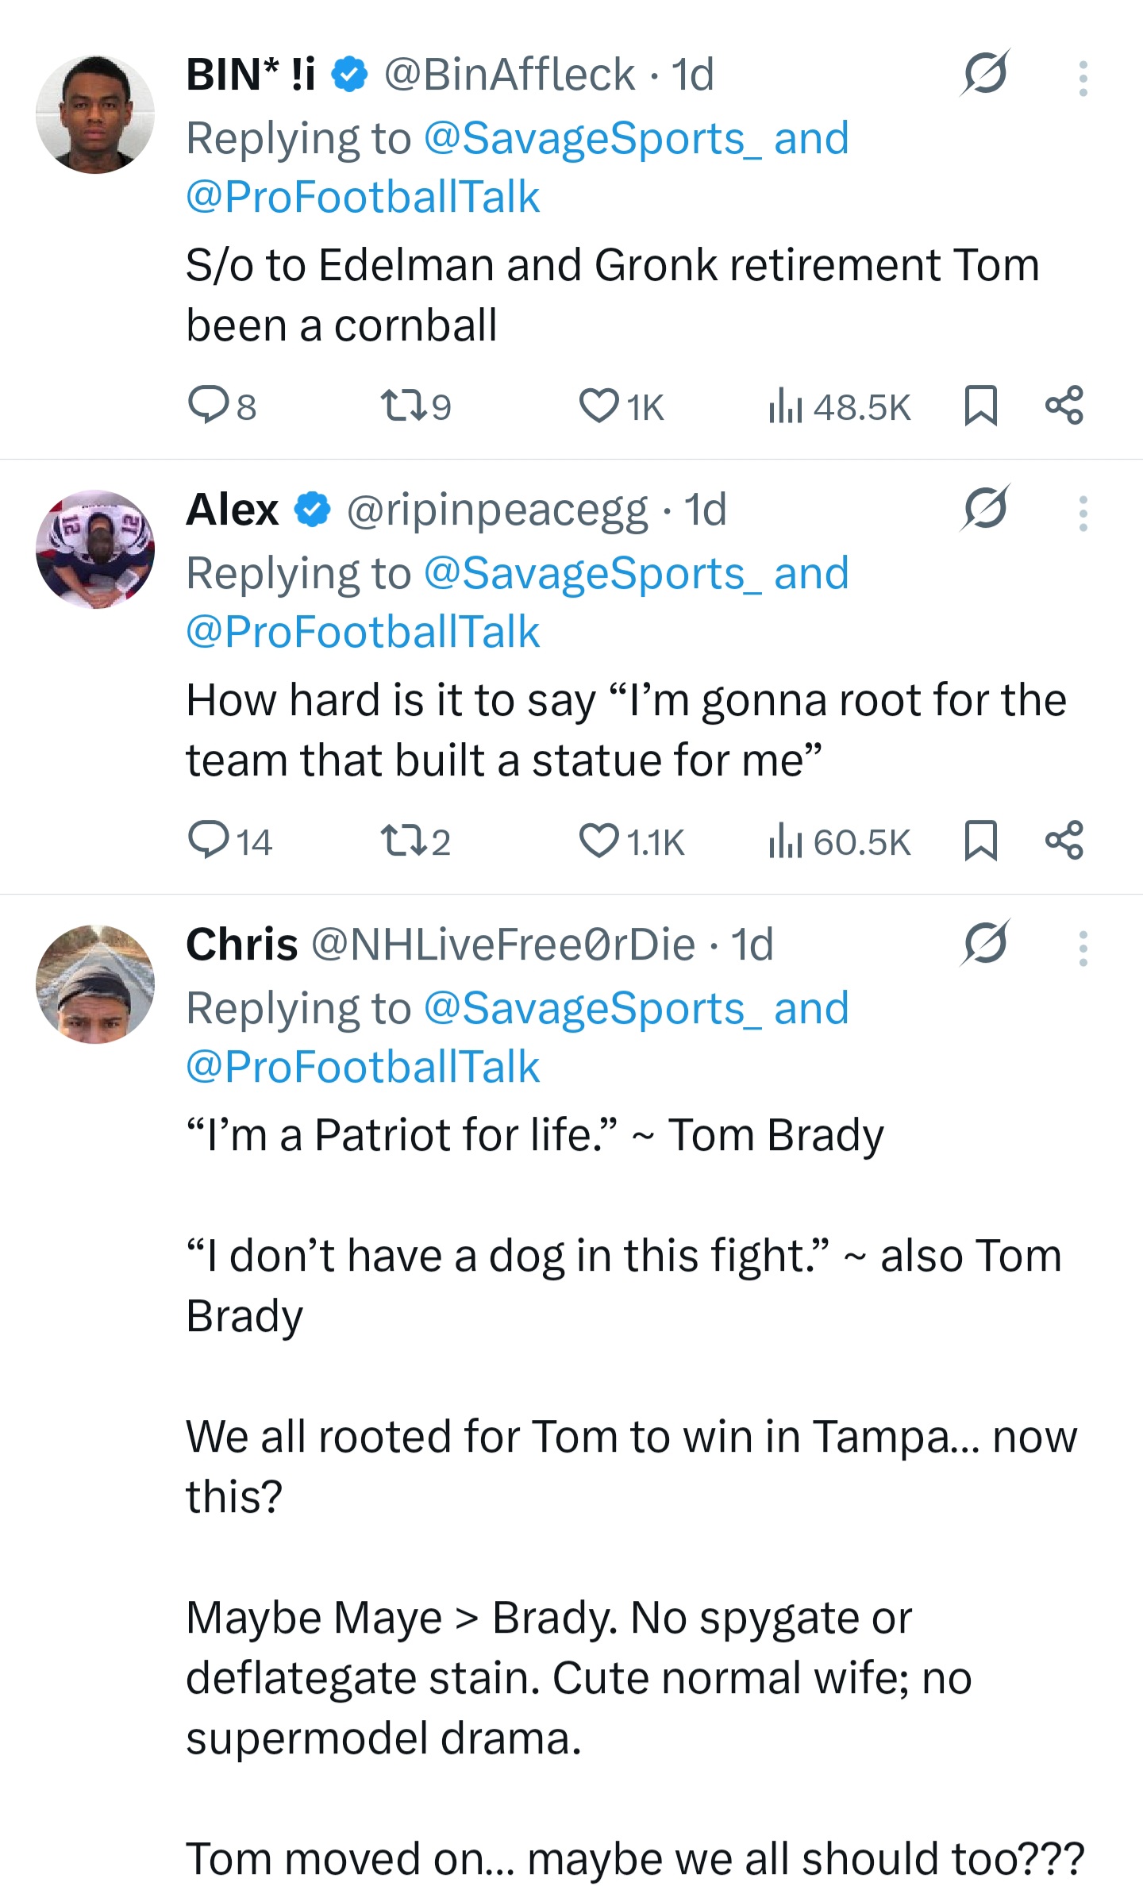Open Grok icon on BinAffleck's tweet
Screen dimensions: 1143x1886
click(984, 73)
